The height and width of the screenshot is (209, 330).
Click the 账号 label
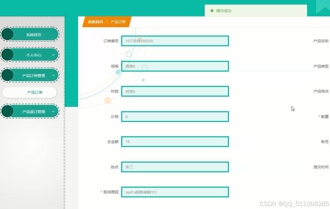325,142
